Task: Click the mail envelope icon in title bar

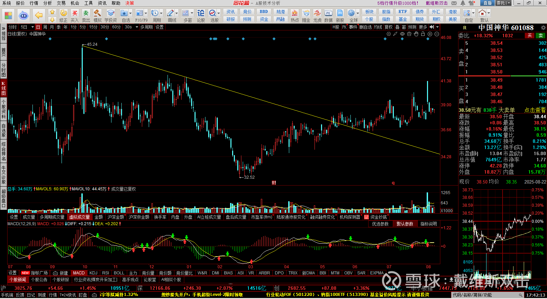Action: click(x=454, y=3)
